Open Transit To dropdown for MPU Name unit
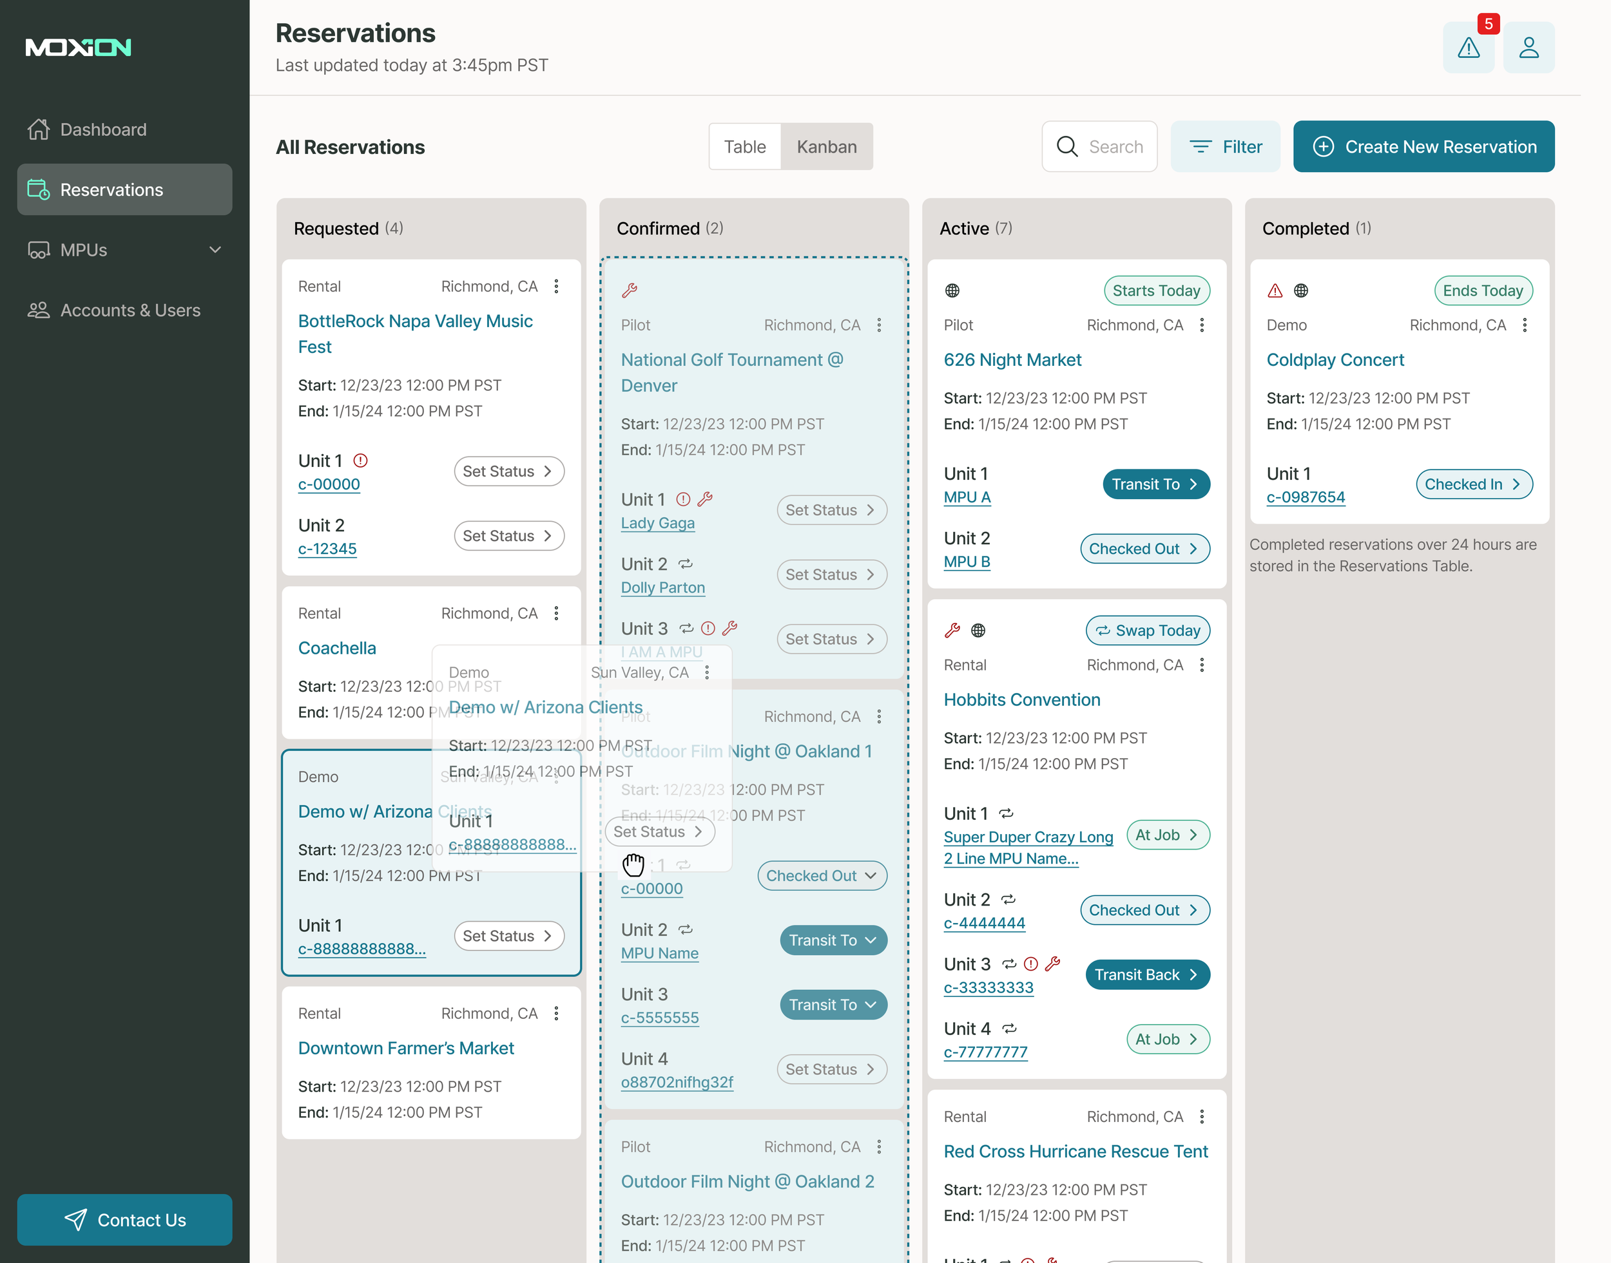The height and width of the screenshot is (1263, 1611). pyautogui.click(x=833, y=940)
